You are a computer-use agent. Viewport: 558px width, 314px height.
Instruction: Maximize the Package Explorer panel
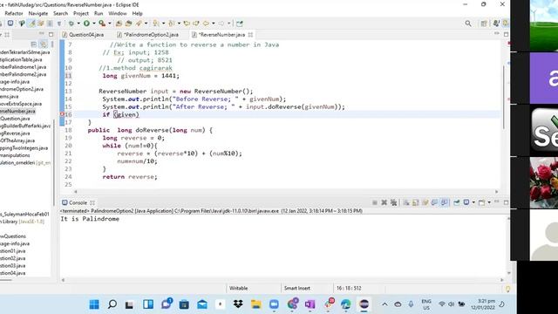tap(51, 34)
